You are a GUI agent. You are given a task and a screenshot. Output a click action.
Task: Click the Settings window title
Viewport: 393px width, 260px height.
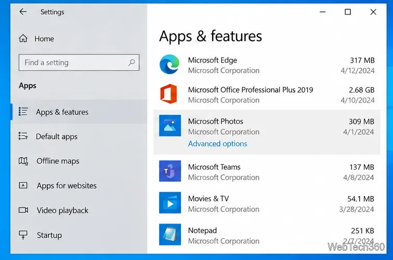52,12
